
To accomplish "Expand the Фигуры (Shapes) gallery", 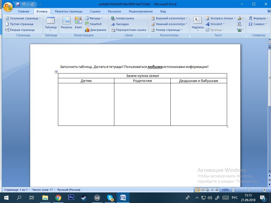I will [x=94, y=18].
